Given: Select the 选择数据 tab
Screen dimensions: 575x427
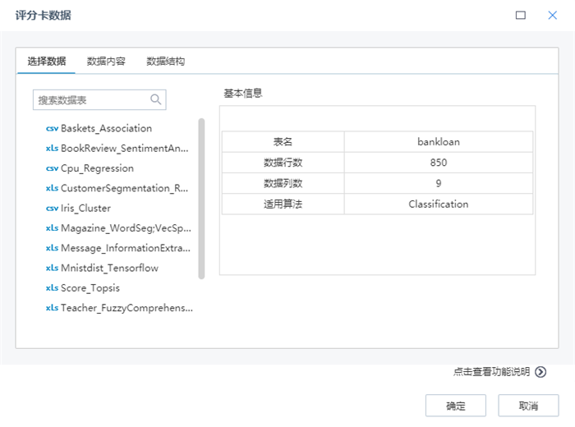Looking at the screenshot, I should [x=46, y=62].
